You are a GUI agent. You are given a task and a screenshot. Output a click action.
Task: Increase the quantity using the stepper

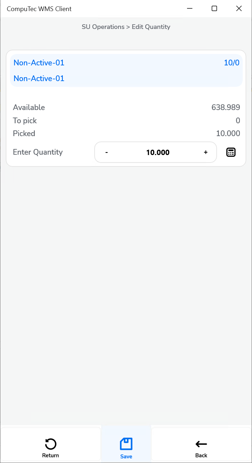point(206,152)
